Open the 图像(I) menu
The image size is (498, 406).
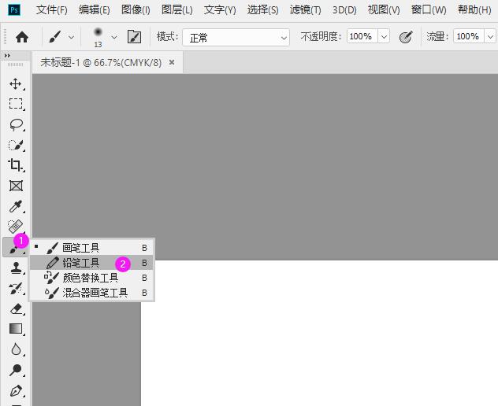coord(136,9)
